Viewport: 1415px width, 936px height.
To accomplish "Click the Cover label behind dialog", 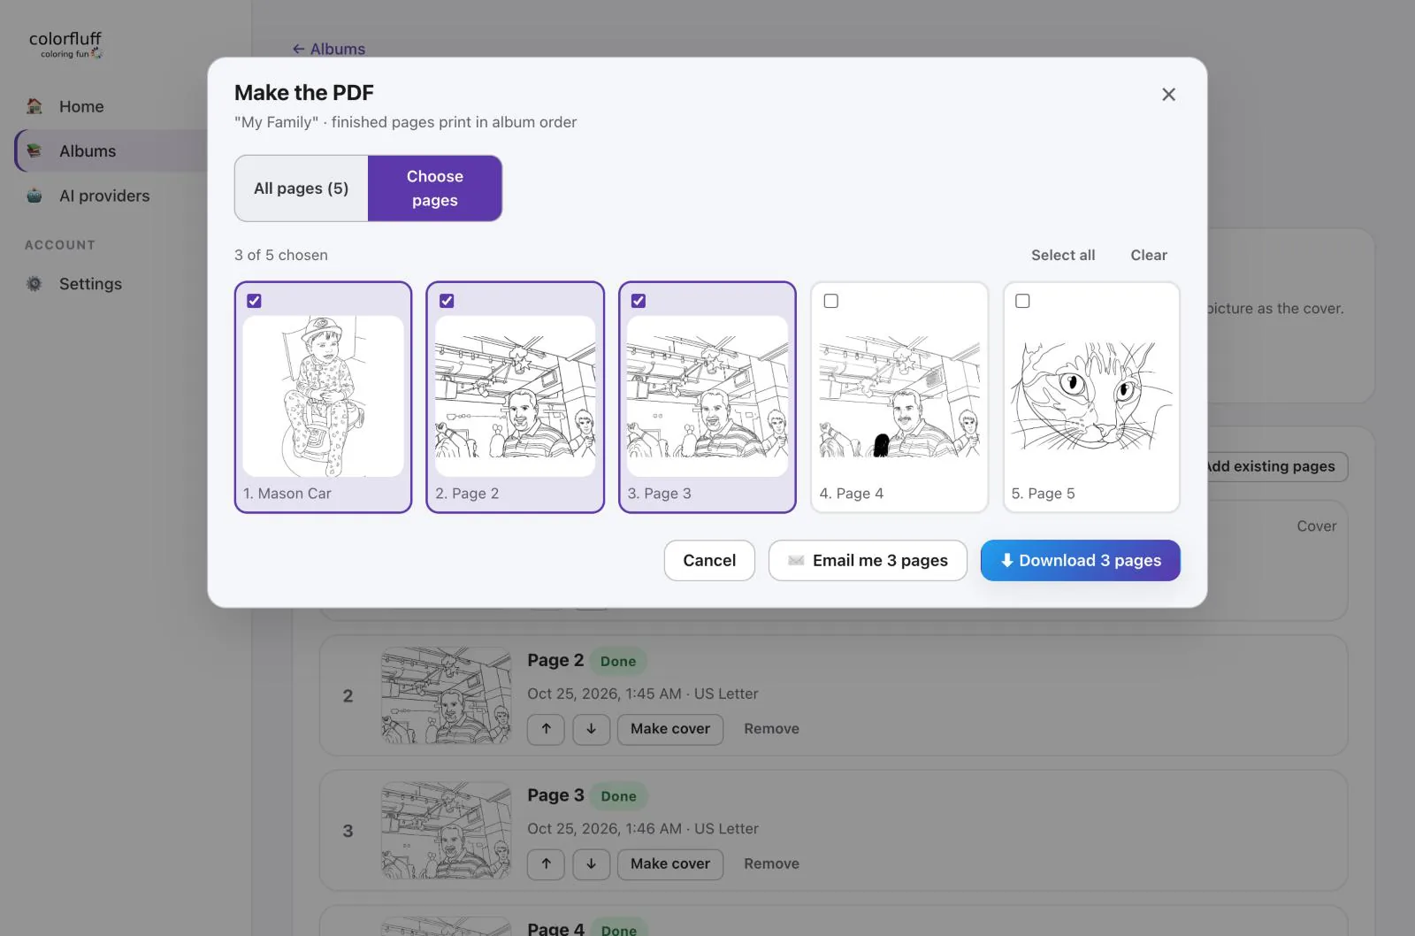I will [x=1316, y=526].
